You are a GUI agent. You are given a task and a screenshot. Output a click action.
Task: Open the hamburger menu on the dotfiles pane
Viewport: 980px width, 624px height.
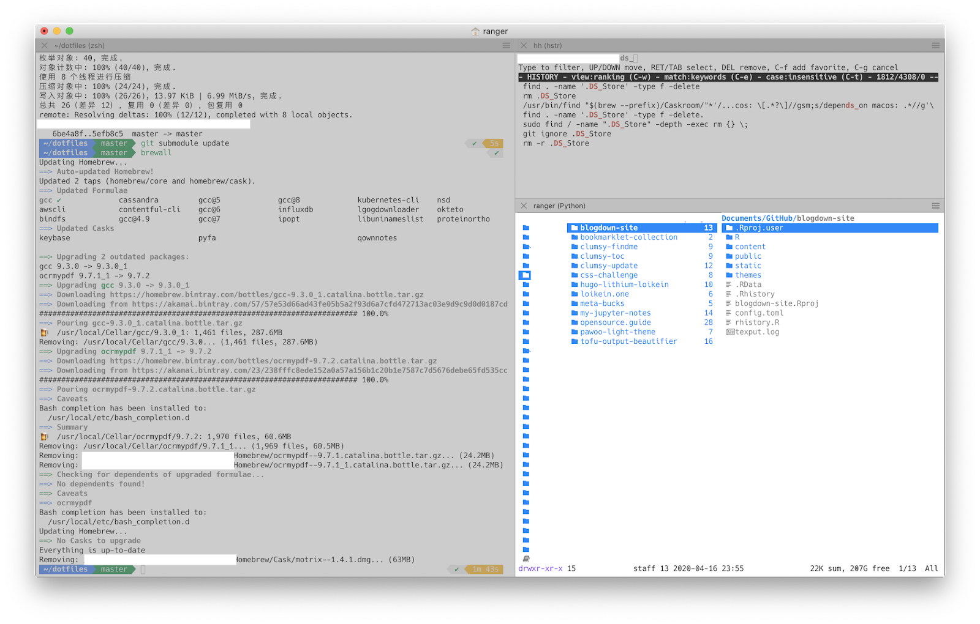point(506,45)
